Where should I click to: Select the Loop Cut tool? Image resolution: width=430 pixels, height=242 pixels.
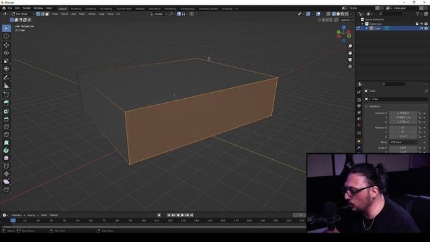[6, 127]
